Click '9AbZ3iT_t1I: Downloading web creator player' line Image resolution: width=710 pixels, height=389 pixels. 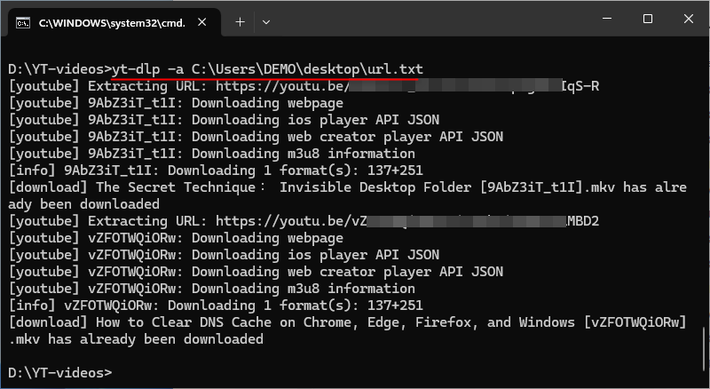pos(256,137)
